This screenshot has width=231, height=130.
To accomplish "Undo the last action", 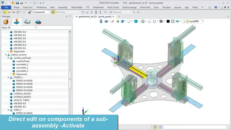I will click(26, 3).
